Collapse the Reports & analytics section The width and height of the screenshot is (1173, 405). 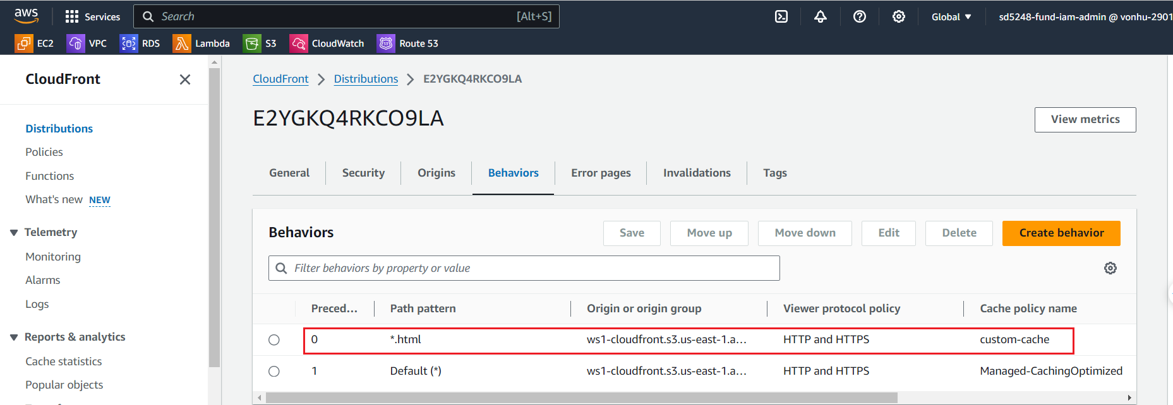[14, 337]
